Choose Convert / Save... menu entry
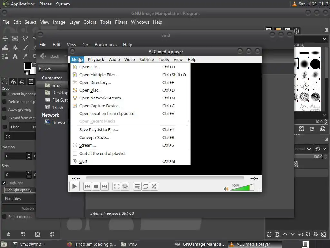 (x=130, y=138)
